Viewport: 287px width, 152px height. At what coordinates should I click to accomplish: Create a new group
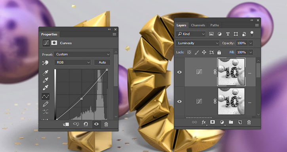coord(231,122)
